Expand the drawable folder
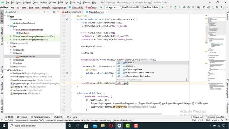 pos(11,50)
